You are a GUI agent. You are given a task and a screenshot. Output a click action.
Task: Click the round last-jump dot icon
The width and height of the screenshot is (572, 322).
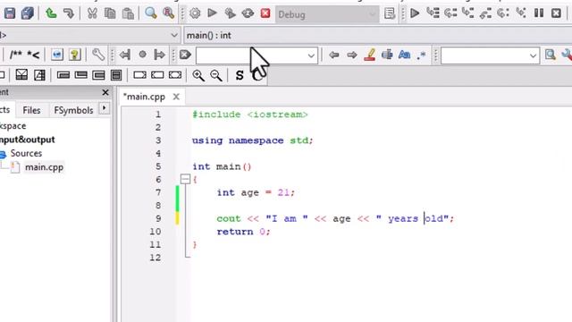(x=142, y=55)
